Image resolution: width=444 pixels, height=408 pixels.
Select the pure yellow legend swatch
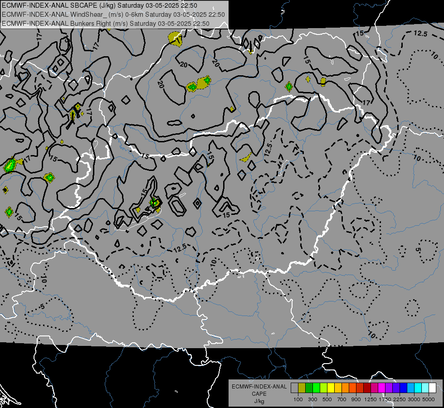331,388
